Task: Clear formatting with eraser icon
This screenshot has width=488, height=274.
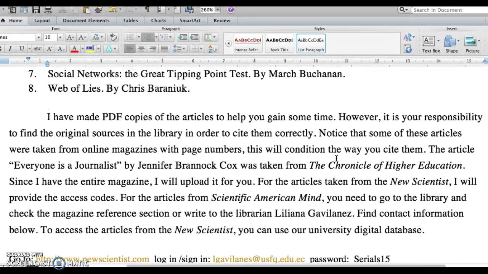Action: click(x=113, y=37)
